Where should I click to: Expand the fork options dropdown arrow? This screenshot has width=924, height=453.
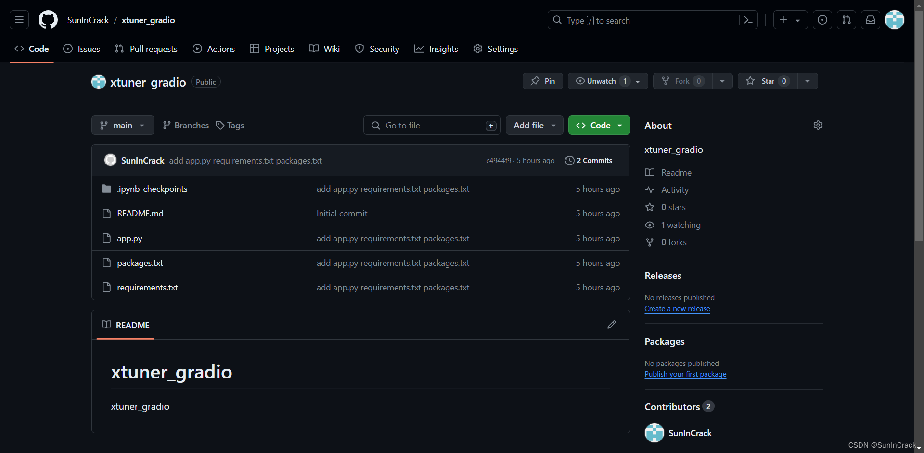(722, 81)
